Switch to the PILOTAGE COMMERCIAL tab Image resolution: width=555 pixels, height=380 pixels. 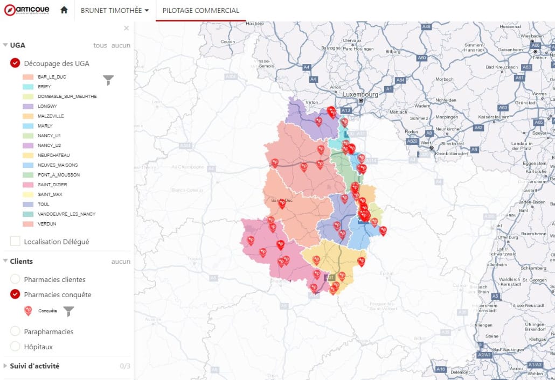coord(200,10)
